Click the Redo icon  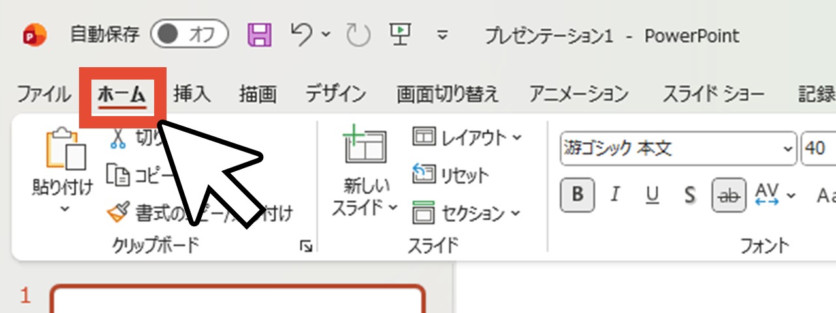pyautogui.click(x=358, y=35)
